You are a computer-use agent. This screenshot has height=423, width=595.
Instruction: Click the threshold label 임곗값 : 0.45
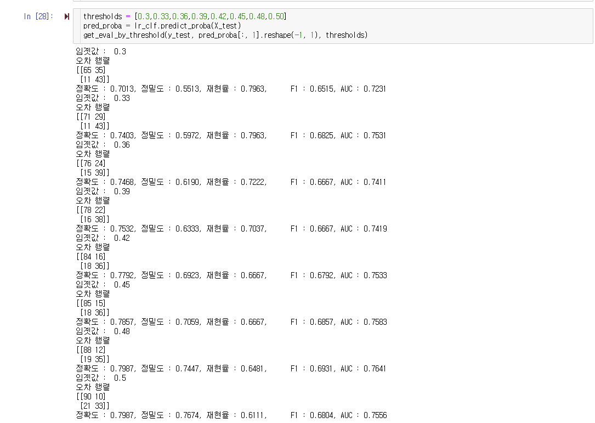[x=103, y=285]
